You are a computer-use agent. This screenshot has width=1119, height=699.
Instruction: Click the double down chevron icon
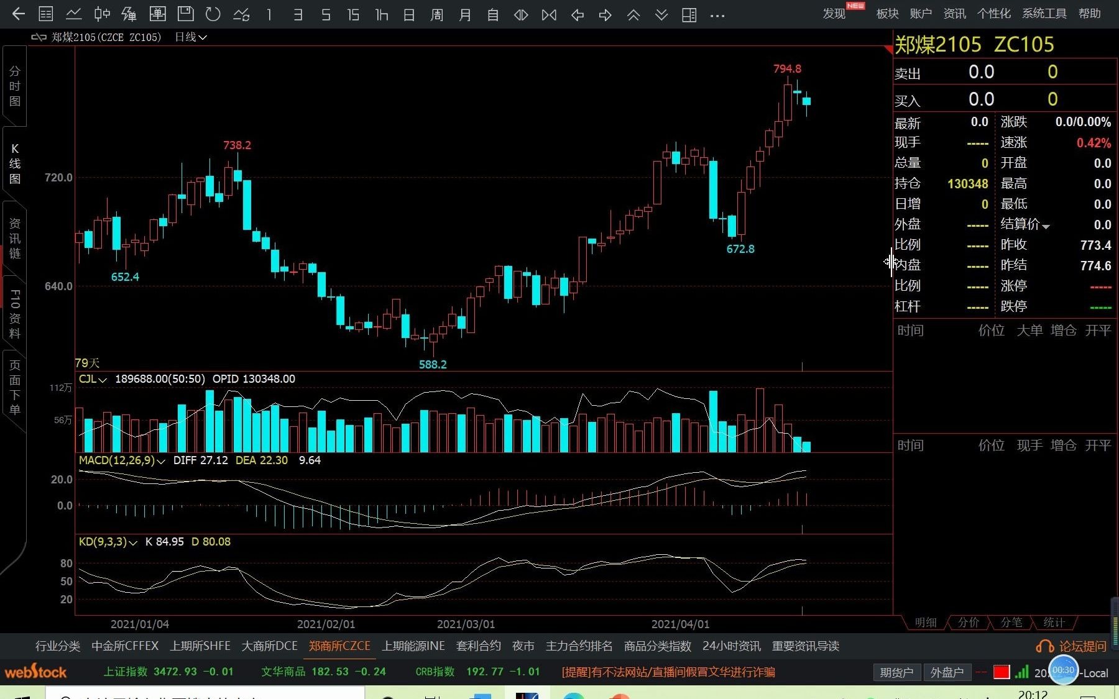pyautogui.click(x=661, y=14)
